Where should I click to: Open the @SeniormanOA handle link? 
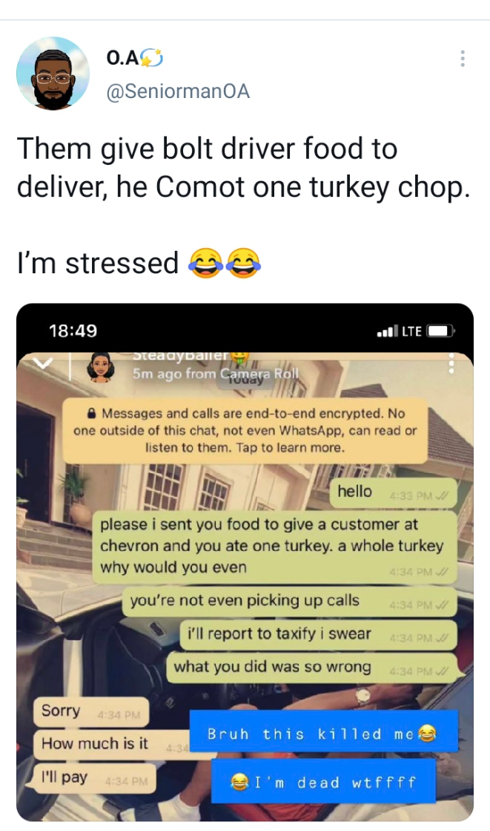click(178, 91)
